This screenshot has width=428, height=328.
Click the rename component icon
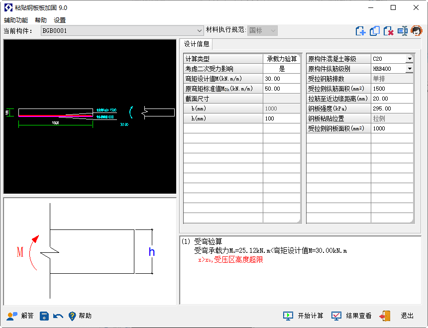point(402,31)
